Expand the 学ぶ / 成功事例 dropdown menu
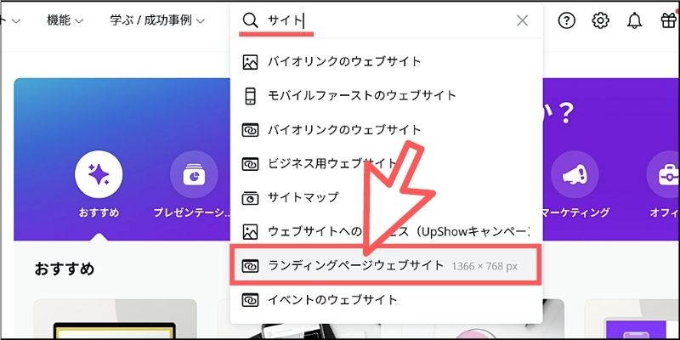Image resolution: width=680 pixels, height=340 pixels. (157, 20)
